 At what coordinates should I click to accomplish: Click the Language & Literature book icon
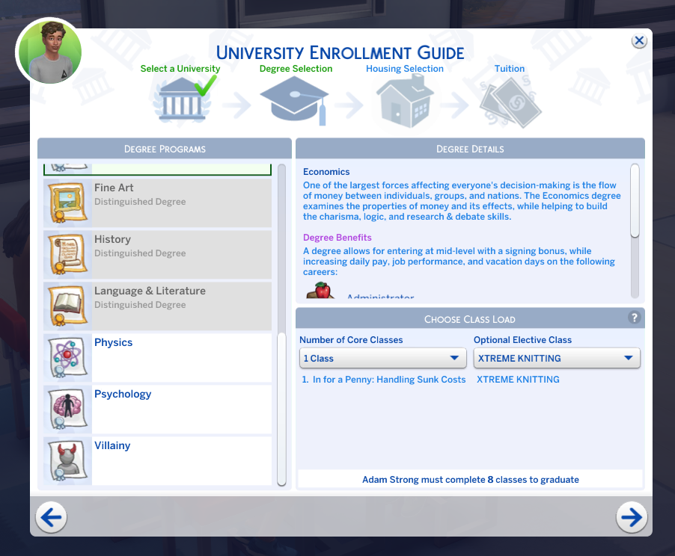(x=67, y=306)
